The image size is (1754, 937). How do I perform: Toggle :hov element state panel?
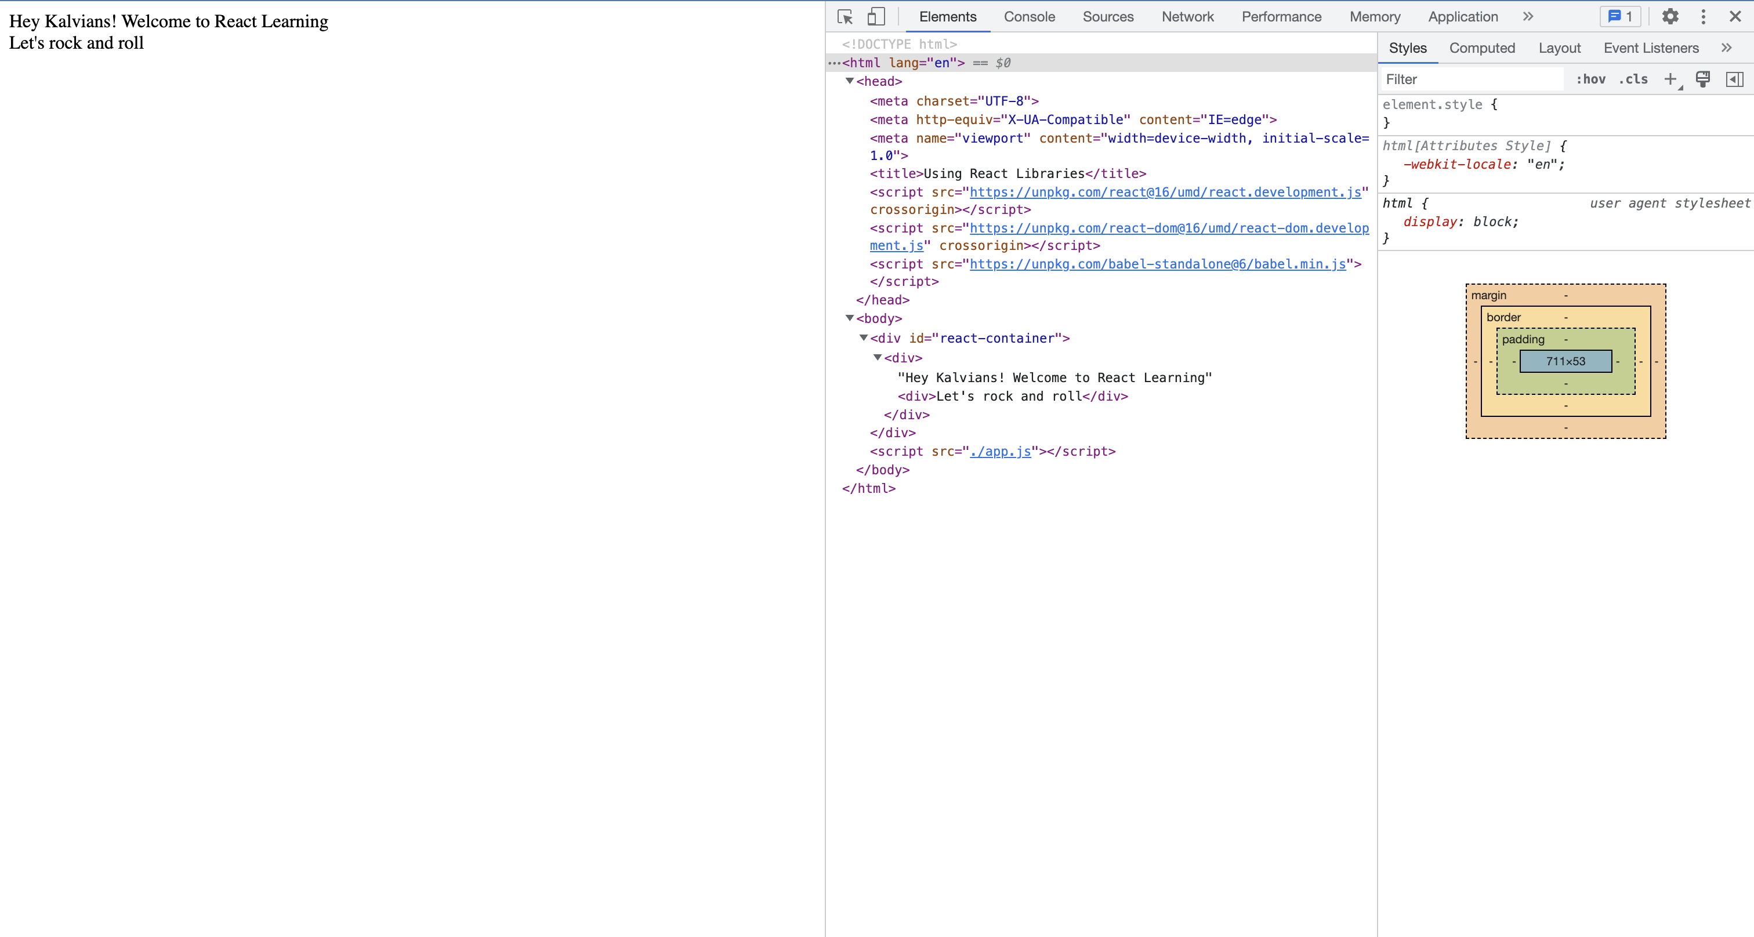pos(1590,79)
